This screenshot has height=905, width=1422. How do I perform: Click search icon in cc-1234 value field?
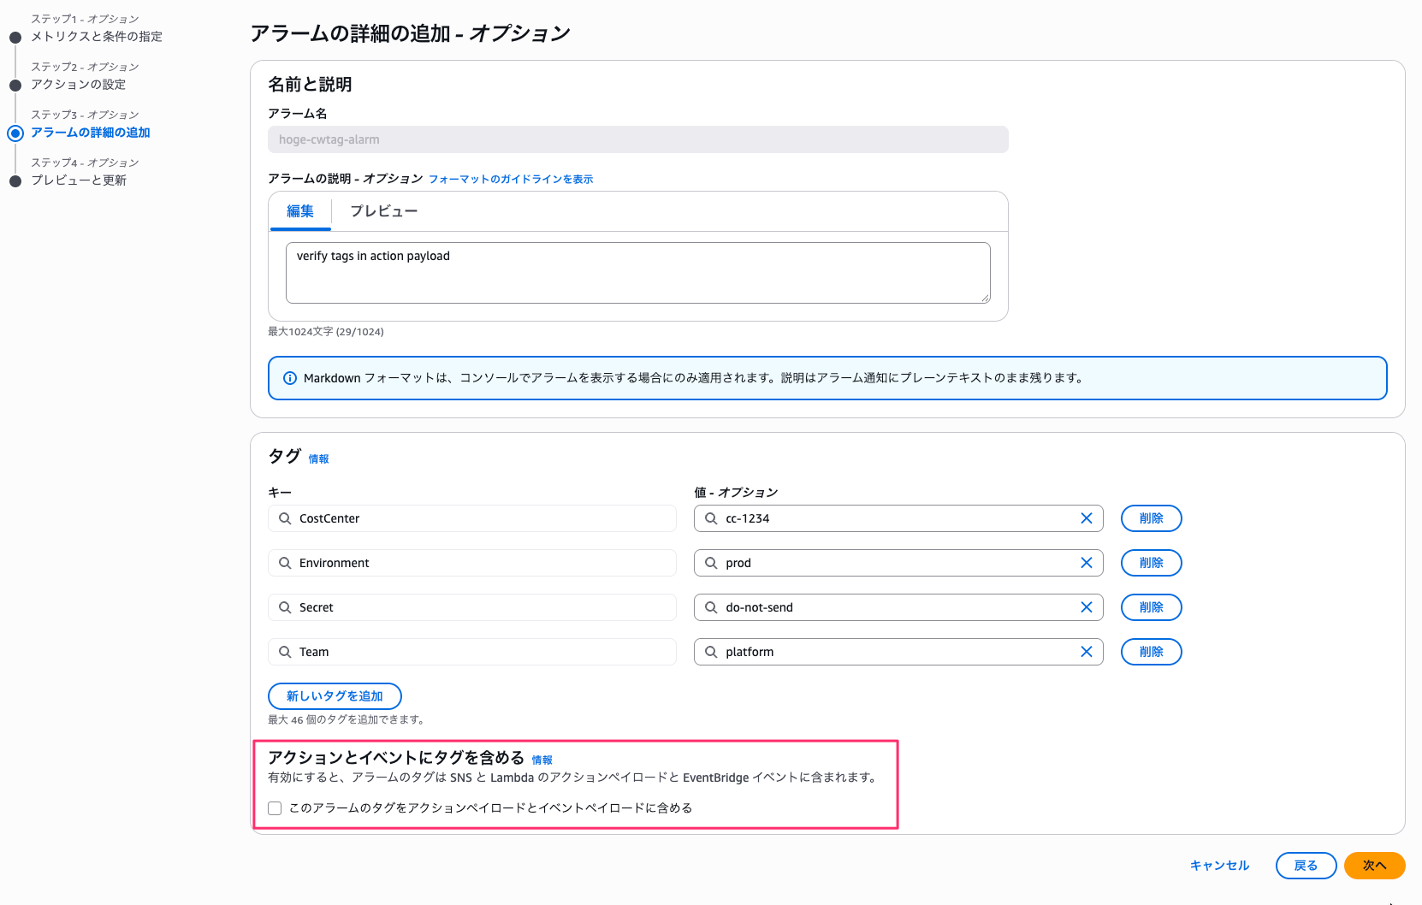[x=711, y=518]
